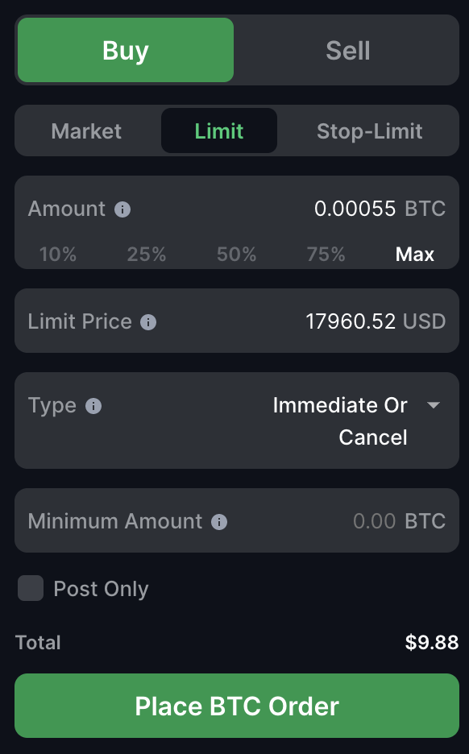
Task: Switch to the Buy side
Action: point(126,50)
